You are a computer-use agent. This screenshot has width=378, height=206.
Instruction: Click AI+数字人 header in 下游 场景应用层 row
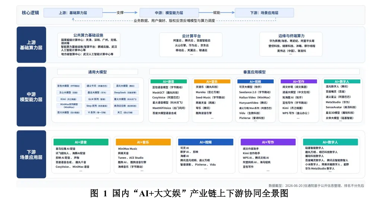pyautogui.click(x=330, y=142)
